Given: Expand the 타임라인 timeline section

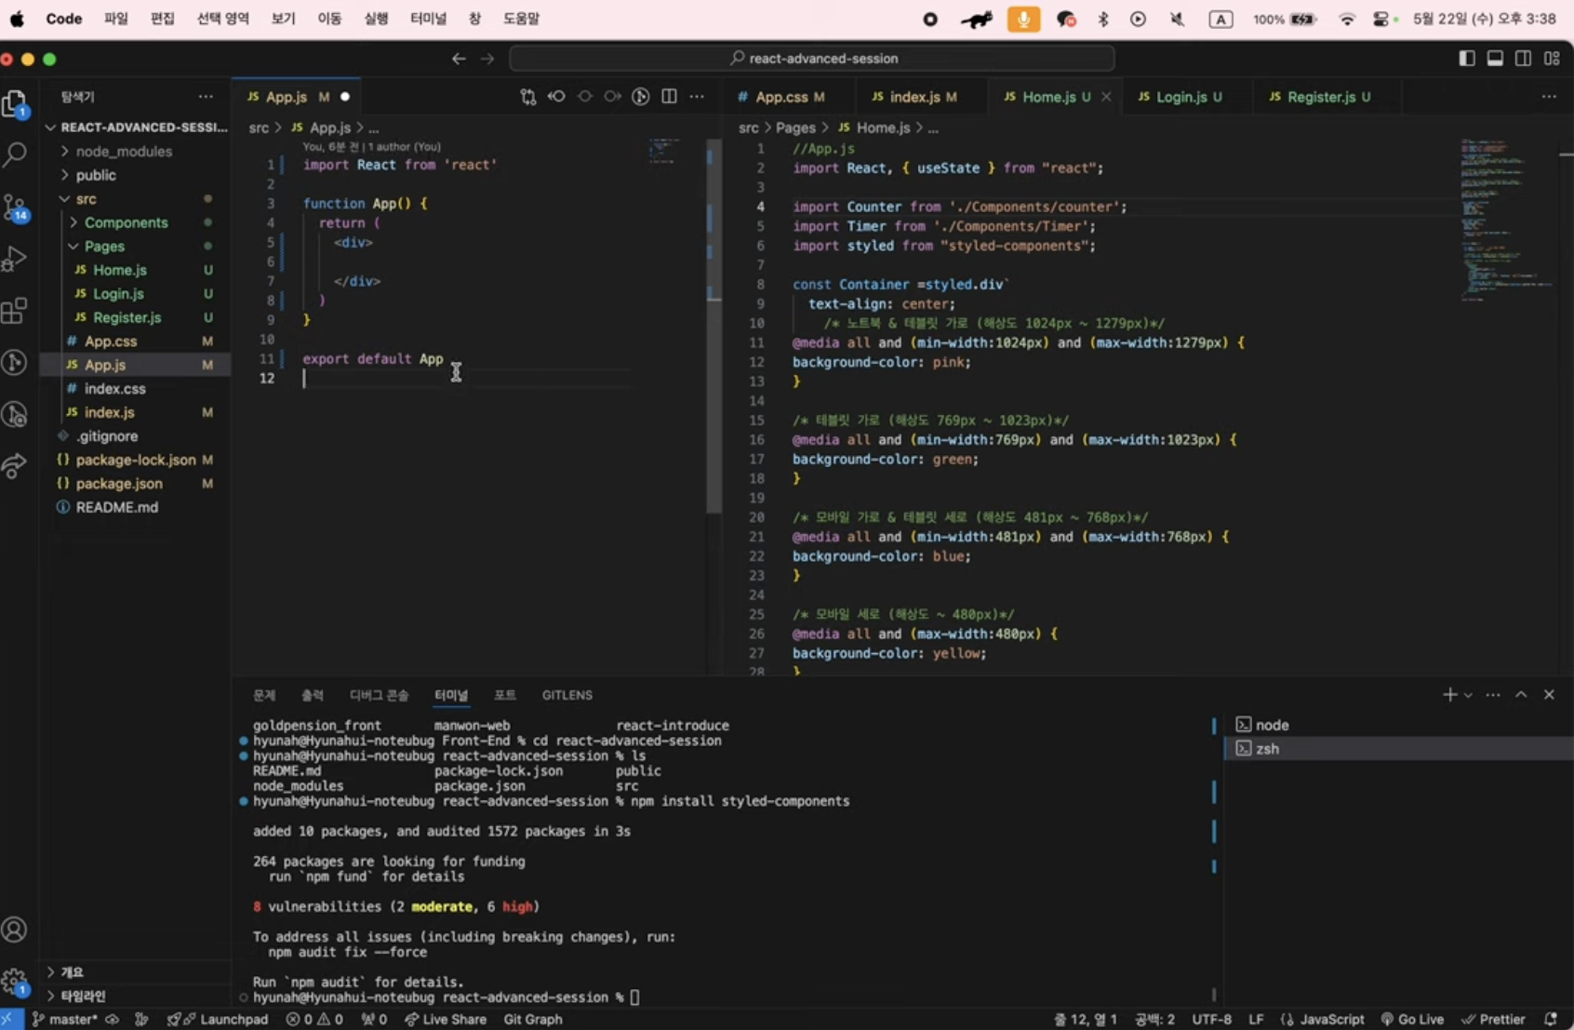Looking at the screenshot, I should pyautogui.click(x=135, y=996).
